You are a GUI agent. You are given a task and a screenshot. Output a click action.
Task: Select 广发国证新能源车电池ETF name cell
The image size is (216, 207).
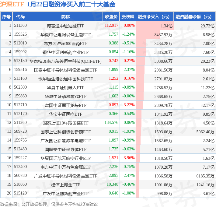(x=65, y=141)
